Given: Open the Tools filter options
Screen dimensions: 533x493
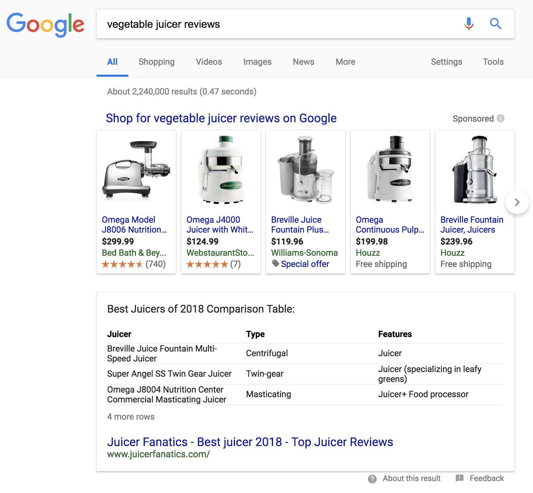Looking at the screenshot, I should click(493, 62).
